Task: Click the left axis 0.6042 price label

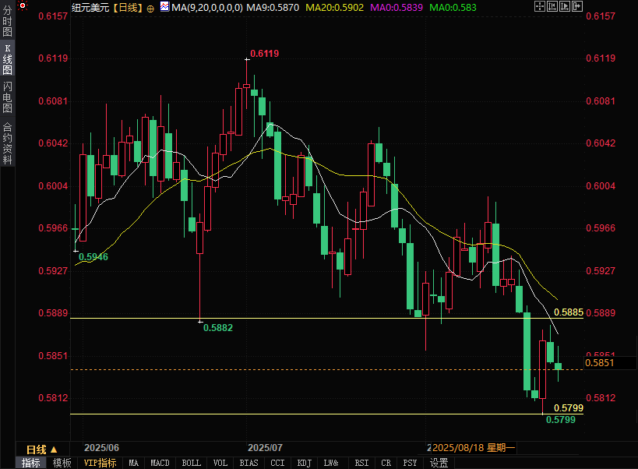Action: pos(53,143)
